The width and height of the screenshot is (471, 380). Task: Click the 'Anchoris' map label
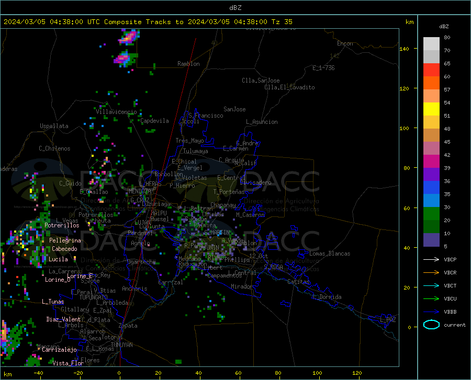134,289
